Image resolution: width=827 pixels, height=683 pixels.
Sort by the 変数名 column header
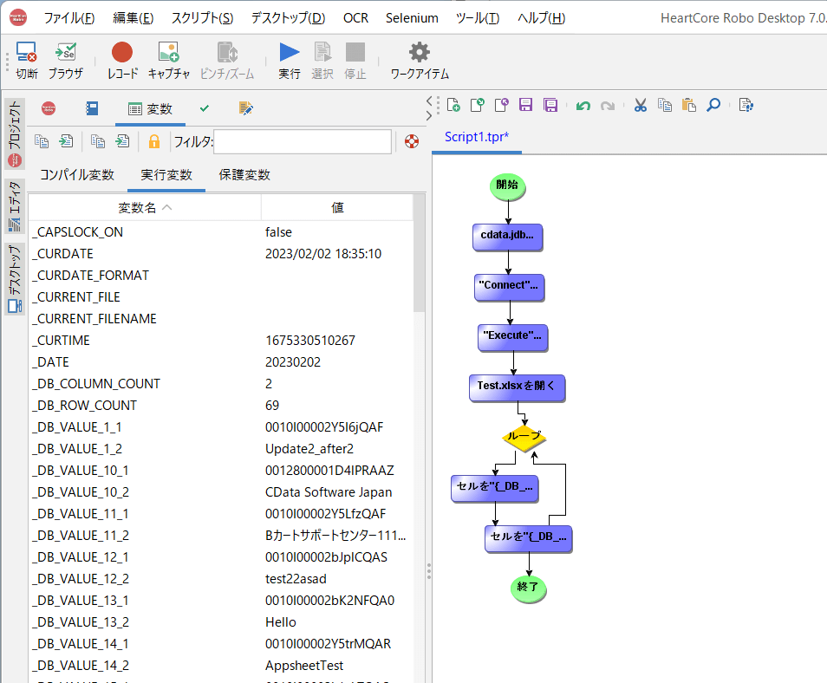[x=145, y=208]
